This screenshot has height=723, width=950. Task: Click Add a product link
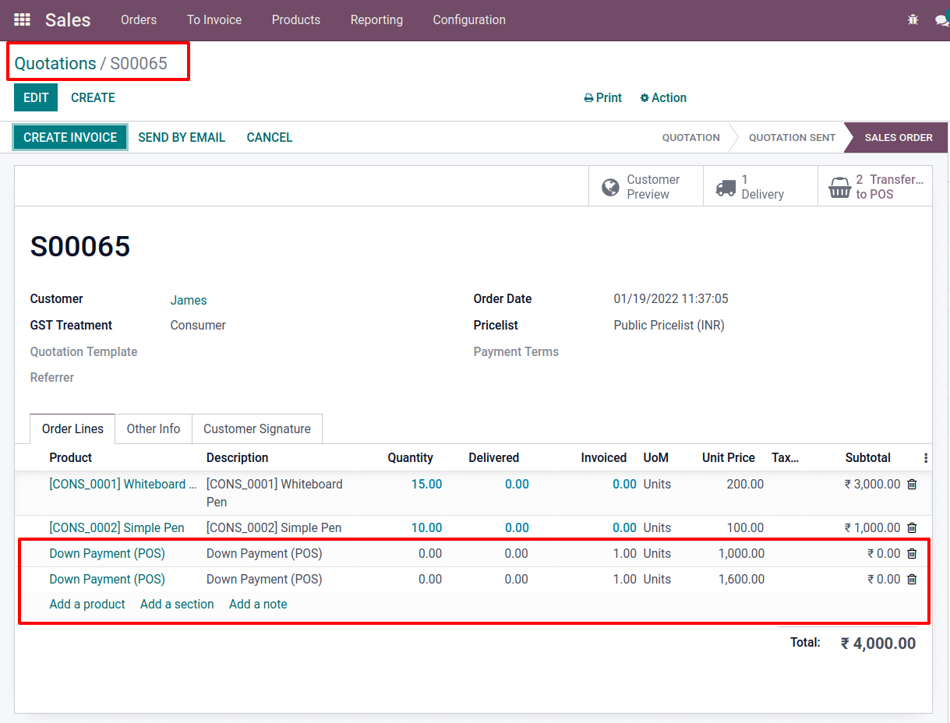tap(87, 604)
